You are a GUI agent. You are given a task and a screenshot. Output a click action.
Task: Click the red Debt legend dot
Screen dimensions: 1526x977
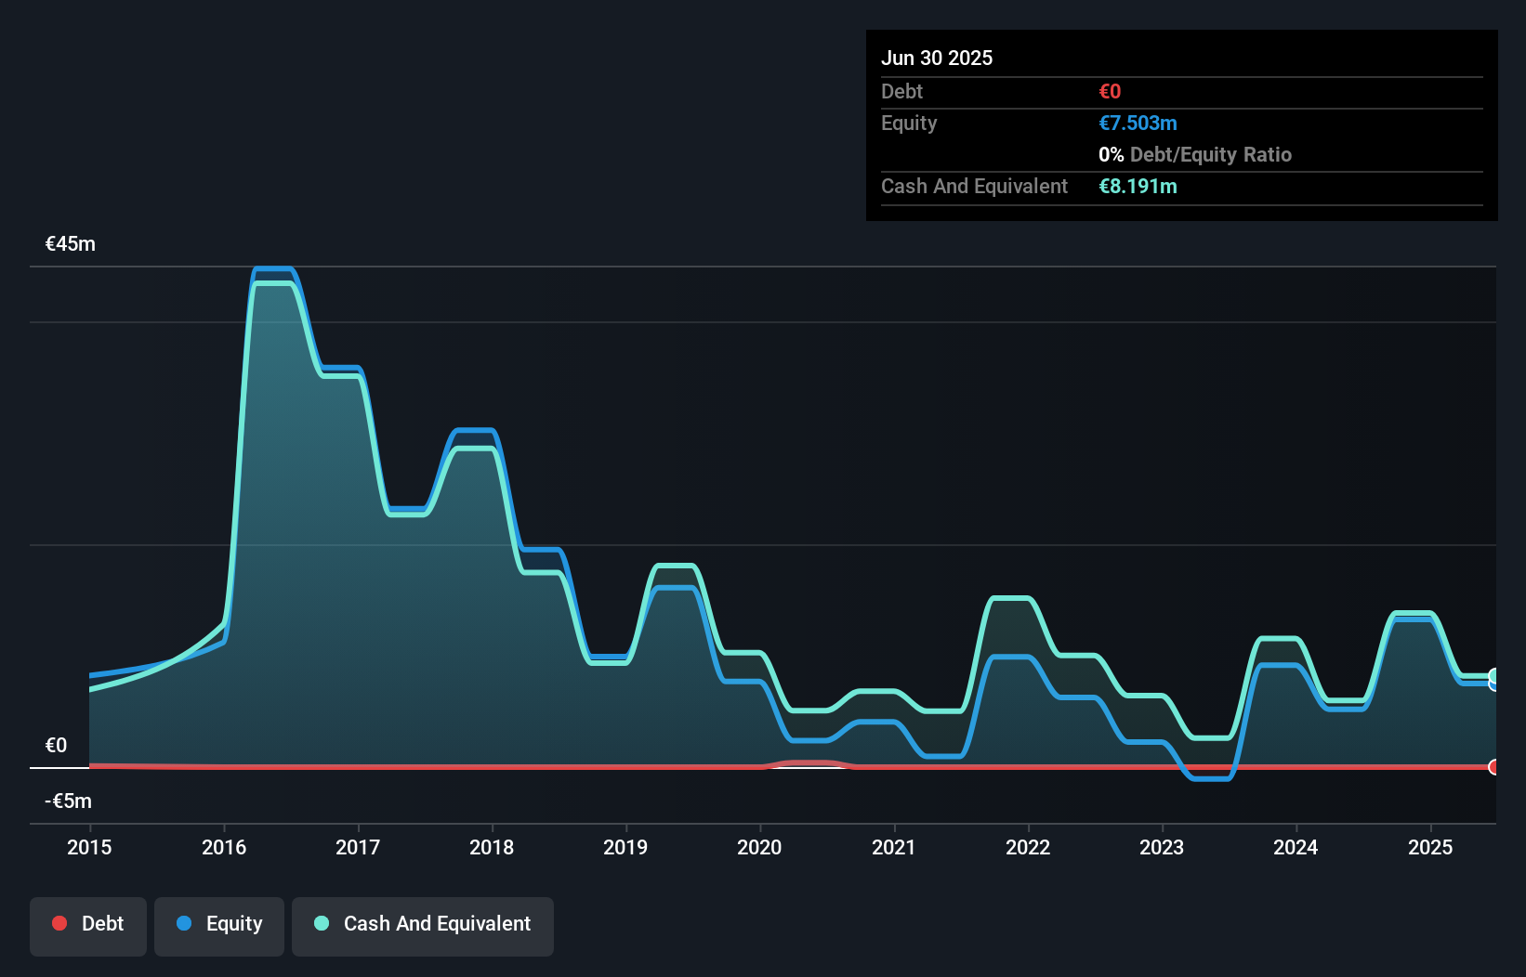click(x=60, y=923)
